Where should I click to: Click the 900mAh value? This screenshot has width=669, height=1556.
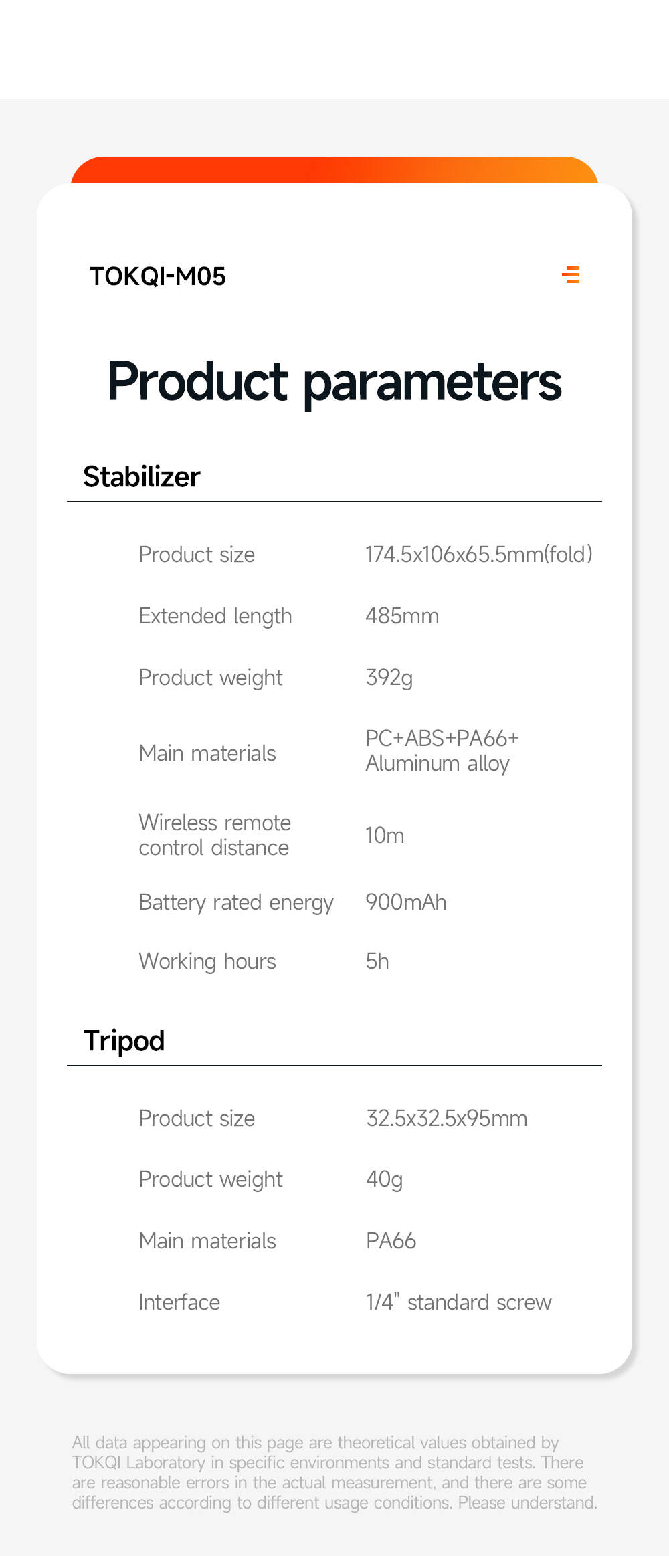click(405, 902)
